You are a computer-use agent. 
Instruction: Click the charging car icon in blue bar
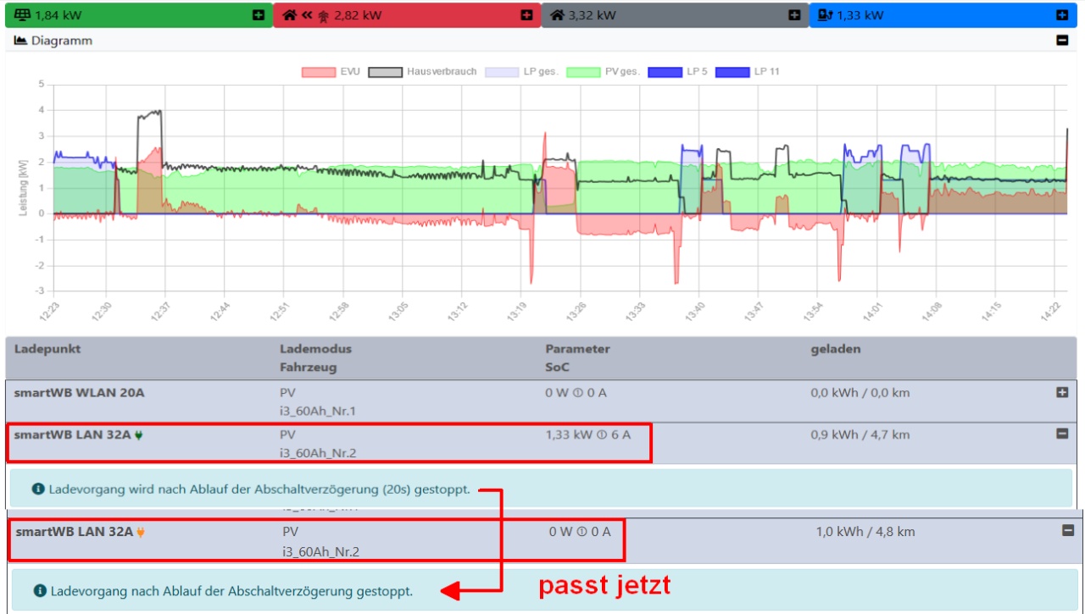(826, 14)
